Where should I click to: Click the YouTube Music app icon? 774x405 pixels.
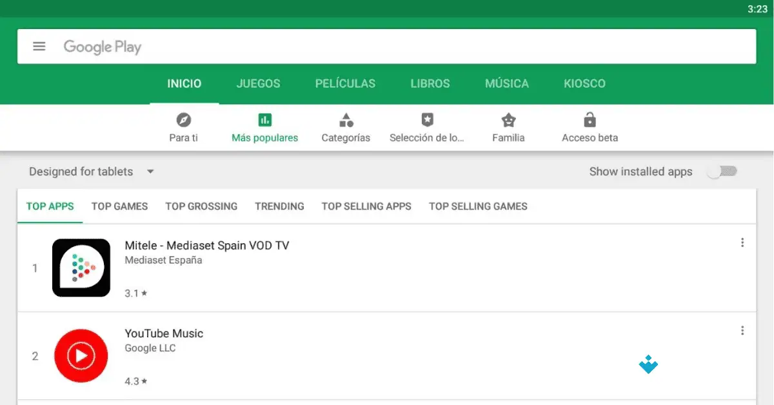[81, 355]
